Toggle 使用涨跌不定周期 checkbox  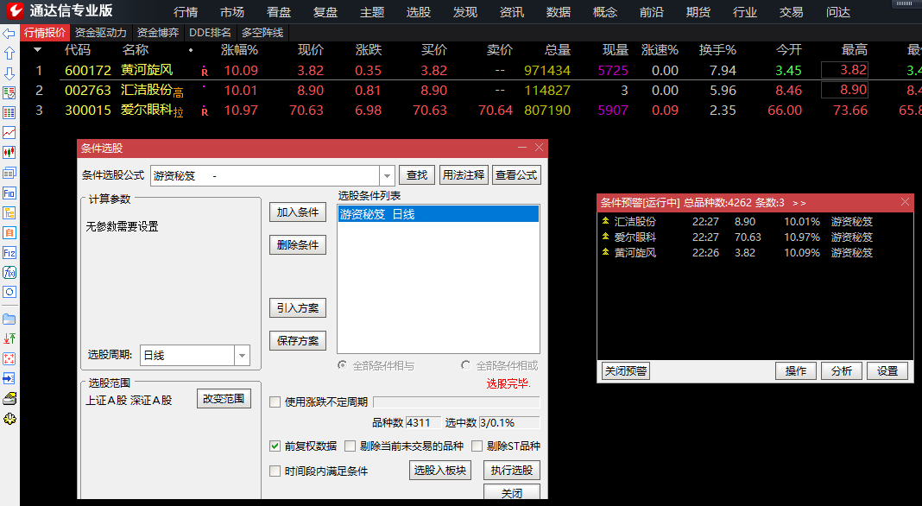tap(275, 402)
